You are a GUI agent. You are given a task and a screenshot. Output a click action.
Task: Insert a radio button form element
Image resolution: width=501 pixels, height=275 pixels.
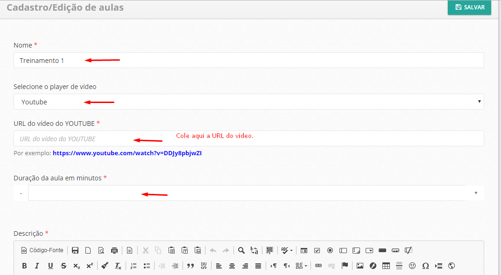point(330,250)
